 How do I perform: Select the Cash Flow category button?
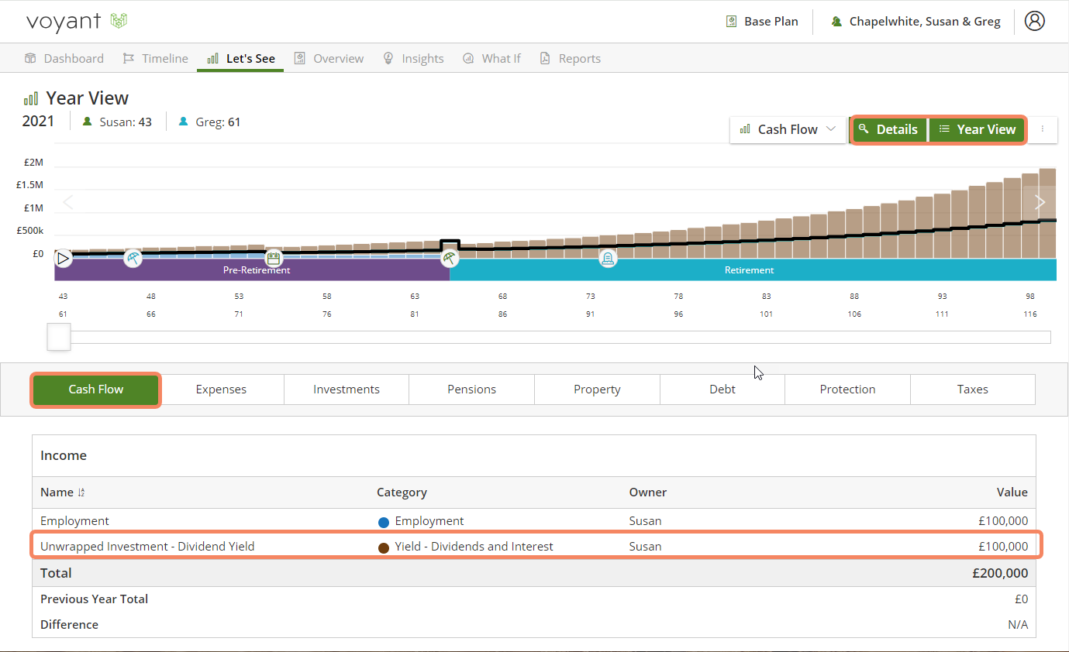point(96,389)
